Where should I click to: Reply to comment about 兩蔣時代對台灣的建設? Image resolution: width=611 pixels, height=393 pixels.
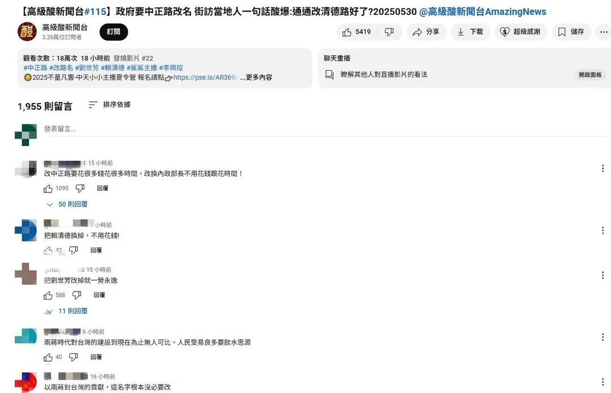tap(96, 357)
